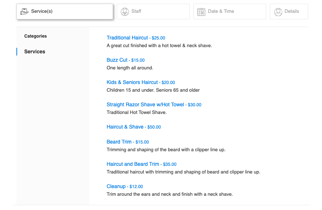322x210 pixels.
Task: Click the hand-and-box Service(s) step icon
Action: (x=24, y=11)
